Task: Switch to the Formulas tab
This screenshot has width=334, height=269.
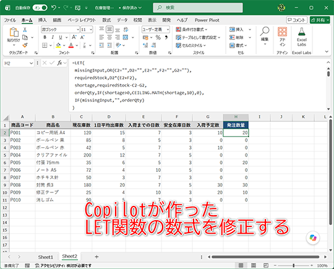Action: tap(106, 20)
